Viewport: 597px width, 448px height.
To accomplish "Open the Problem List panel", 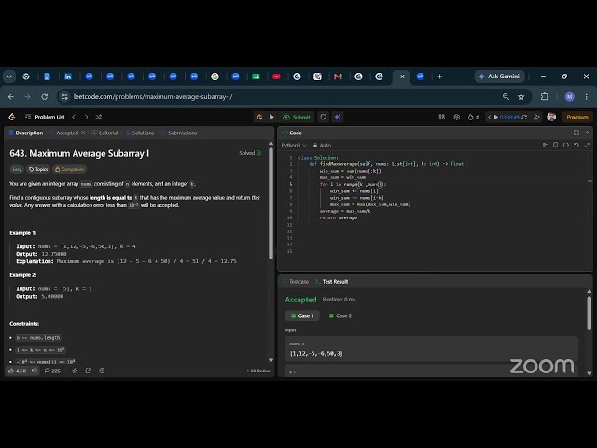I will 45,117.
